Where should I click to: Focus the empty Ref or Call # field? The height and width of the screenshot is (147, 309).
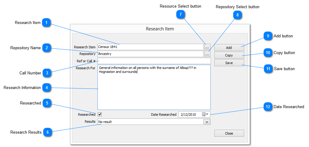tap(154, 61)
